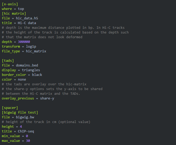Click the triangles display value
This screenshot has width=176, height=145.
(x=31, y=70)
